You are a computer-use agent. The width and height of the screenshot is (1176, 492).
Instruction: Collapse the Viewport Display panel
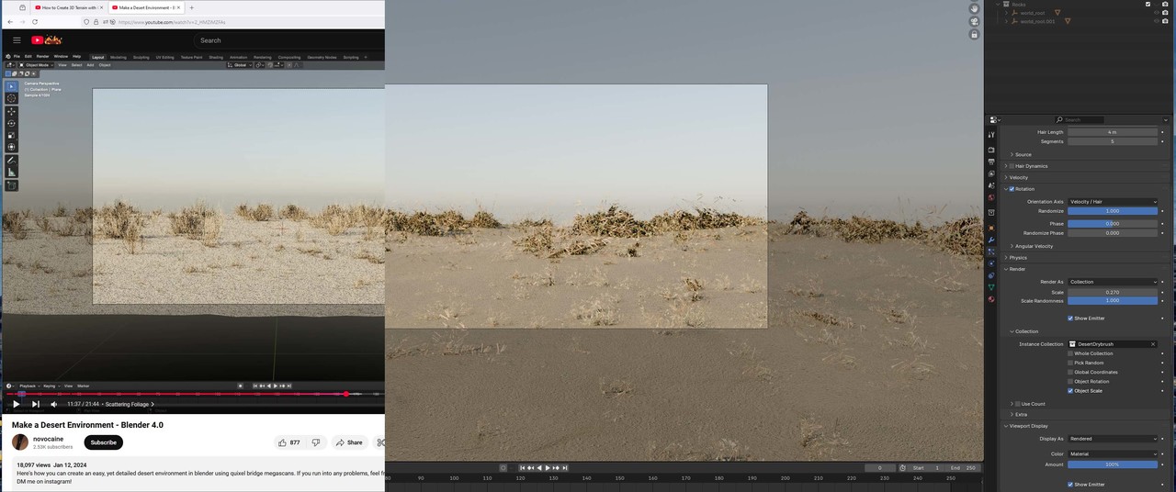click(x=1026, y=426)
